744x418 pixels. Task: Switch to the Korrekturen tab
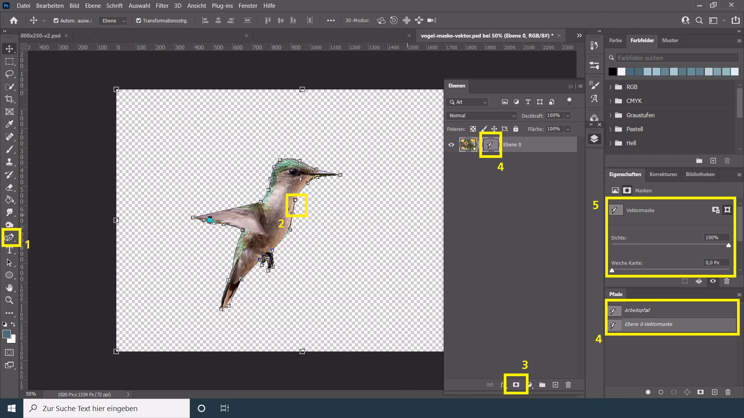[663, 175]
